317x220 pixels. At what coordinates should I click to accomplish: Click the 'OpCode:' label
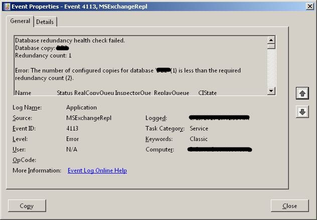24,160
